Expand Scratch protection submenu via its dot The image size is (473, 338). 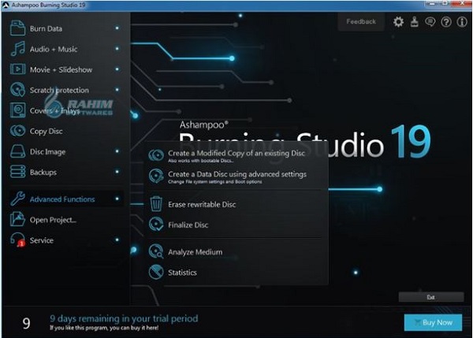(117, 90)
